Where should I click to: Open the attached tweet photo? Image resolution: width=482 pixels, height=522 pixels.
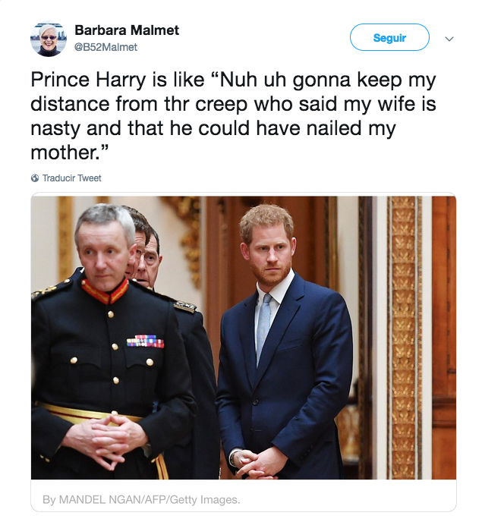(243, 338)
